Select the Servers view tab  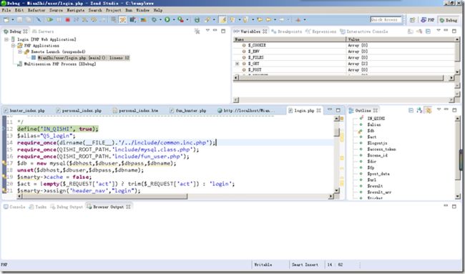click(43, 31)
